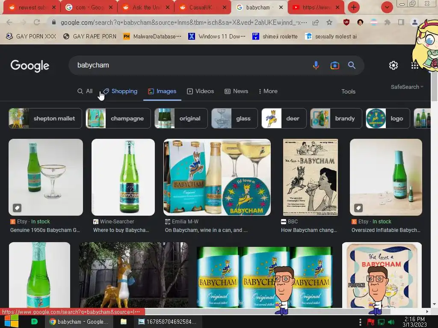Open the More search options menu
The height and width of the screenshot is (328, 438).
[x=268, y=91]
